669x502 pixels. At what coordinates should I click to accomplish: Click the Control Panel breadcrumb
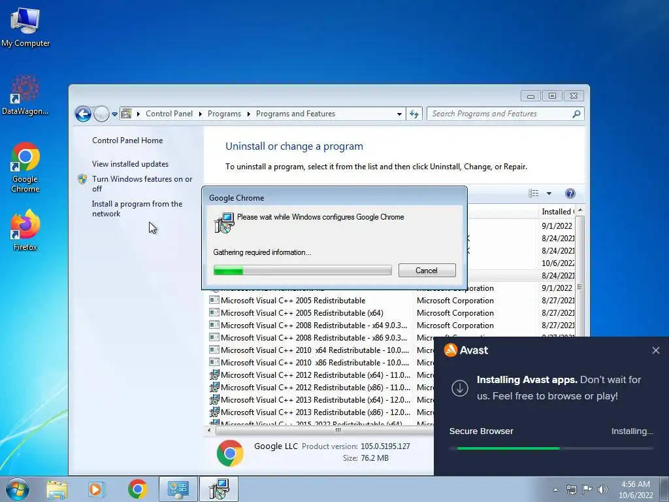[169, 114]
